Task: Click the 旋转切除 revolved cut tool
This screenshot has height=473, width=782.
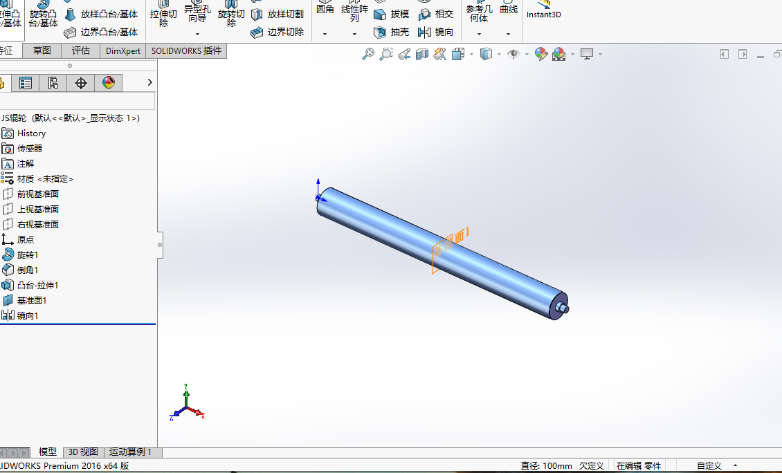Action: [231, 15]
